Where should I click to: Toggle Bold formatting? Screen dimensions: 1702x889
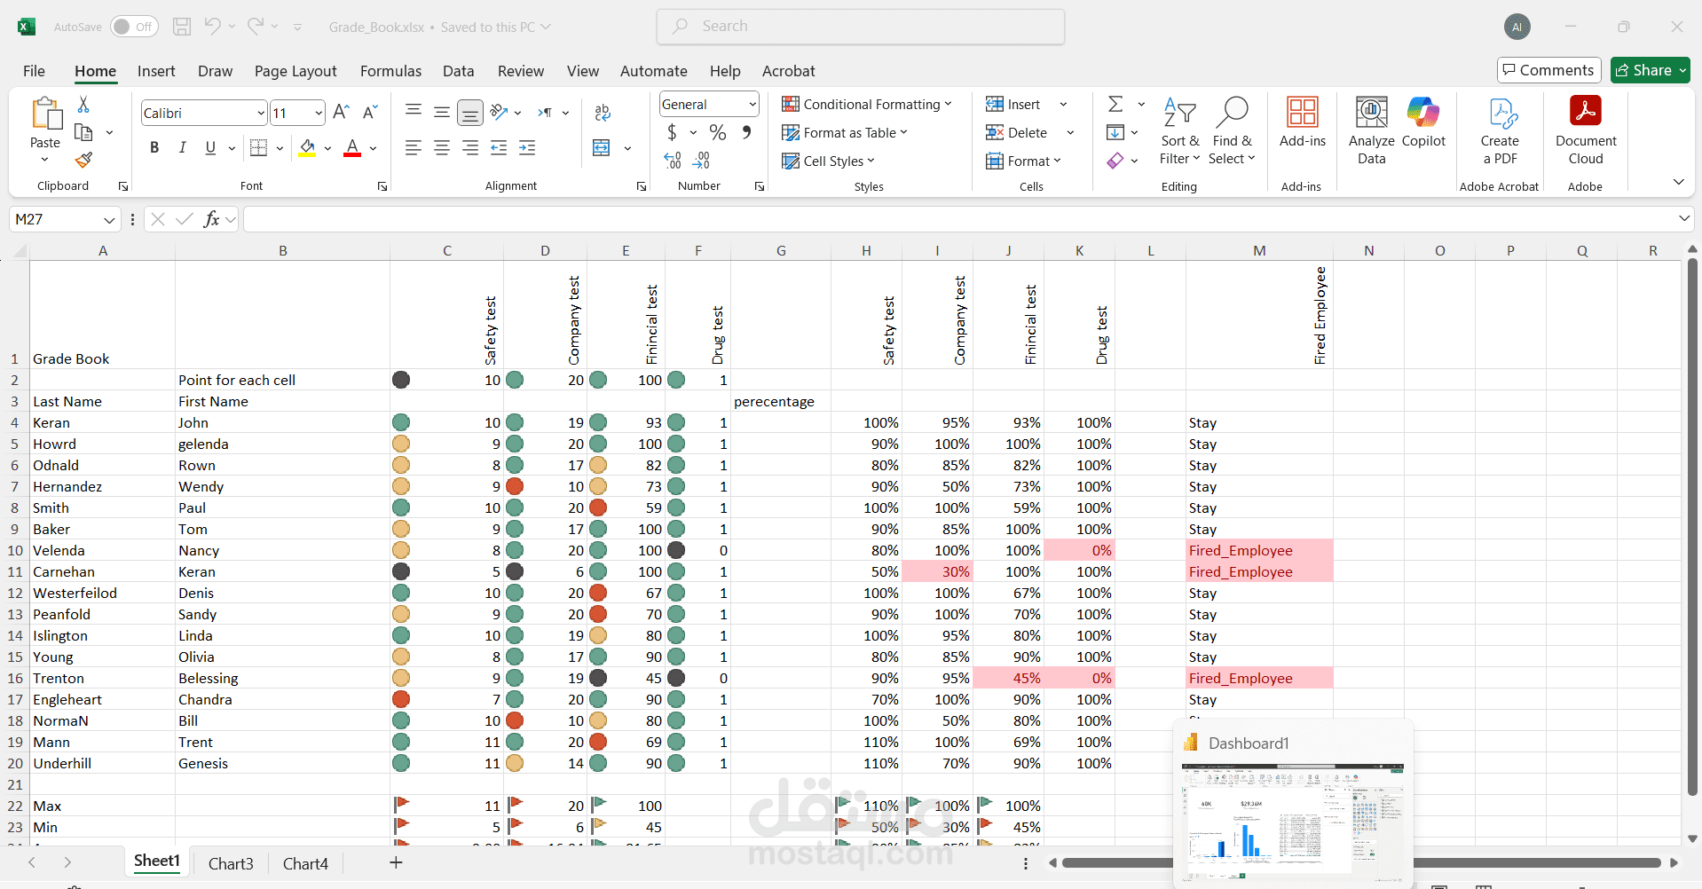154,148
